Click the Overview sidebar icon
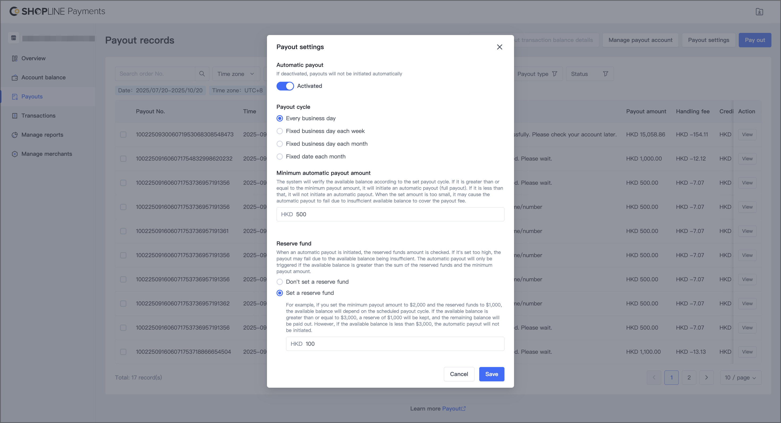 (x=15, y=58)
